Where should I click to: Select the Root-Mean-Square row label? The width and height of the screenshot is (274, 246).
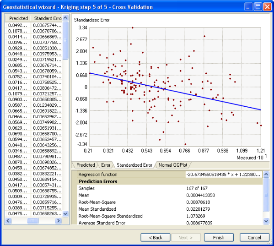coord(97,202)
